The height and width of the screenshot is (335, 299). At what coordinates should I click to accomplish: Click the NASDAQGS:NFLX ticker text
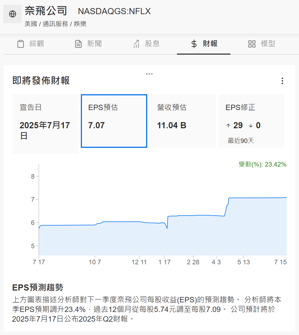click(x=114, y=11)
